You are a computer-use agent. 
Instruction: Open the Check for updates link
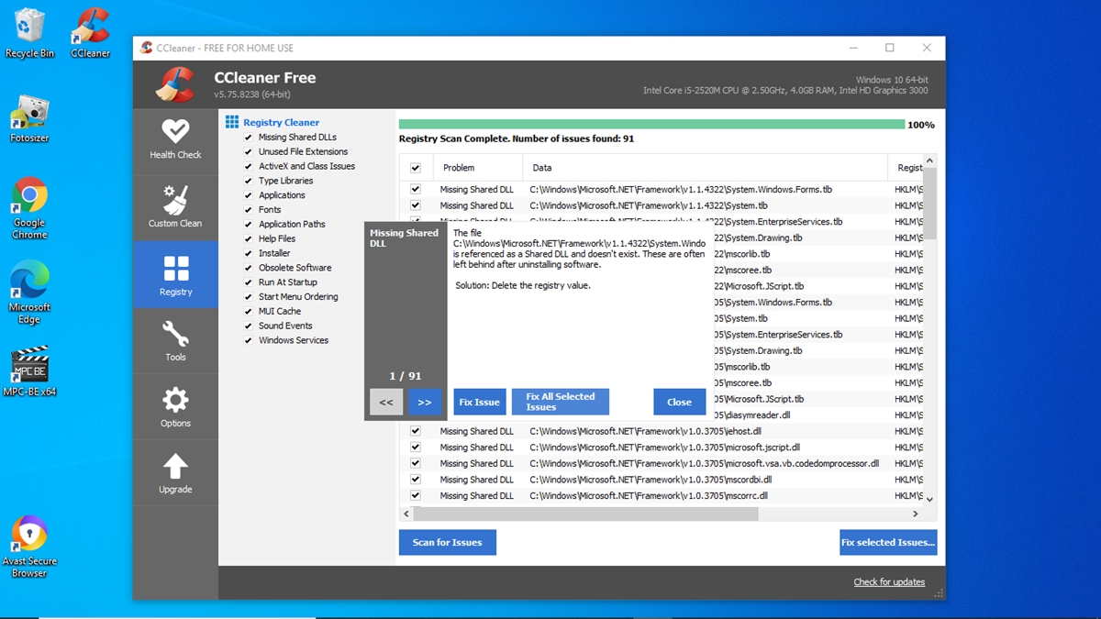coord(889,581)
